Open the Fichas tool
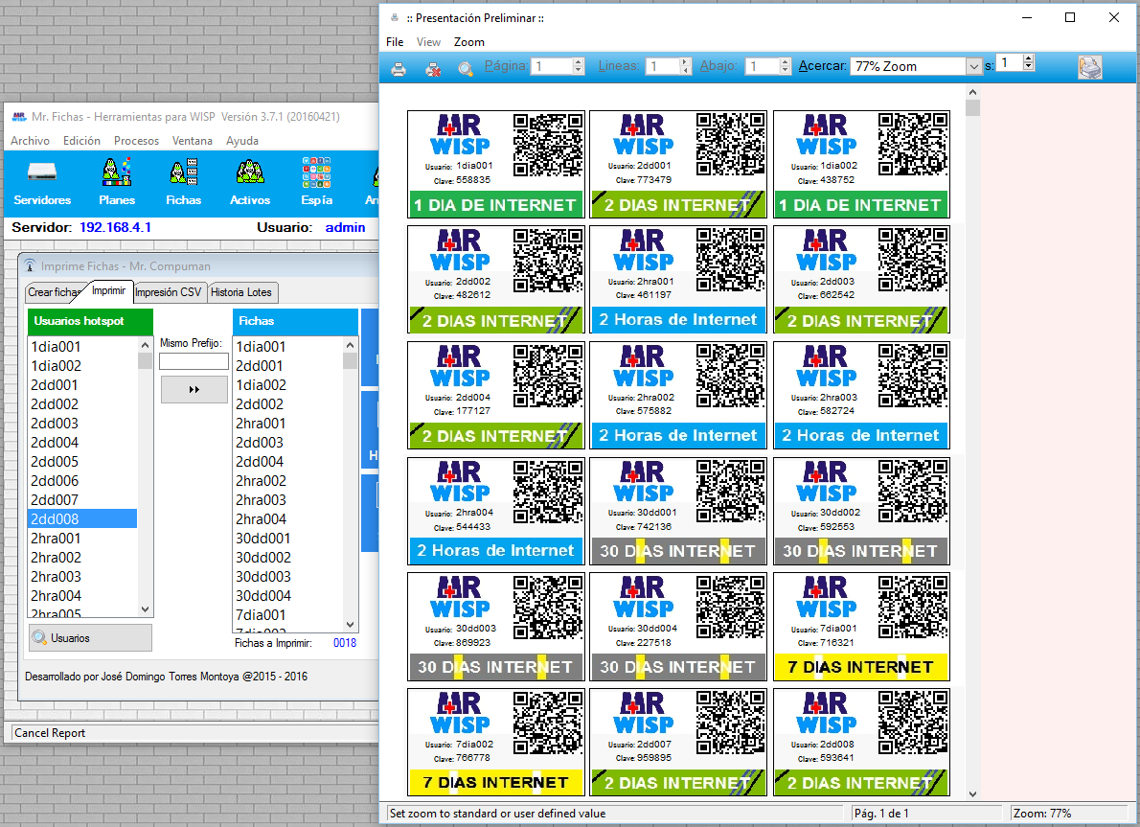Image resolution: width=1140 pixels, height=827 pixels. tap(183, 182)
